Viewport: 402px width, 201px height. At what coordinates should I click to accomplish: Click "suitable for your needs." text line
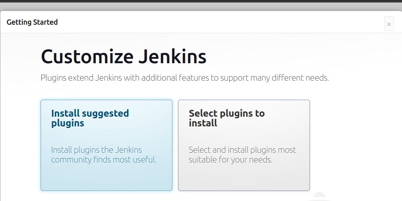click(230, 160)
